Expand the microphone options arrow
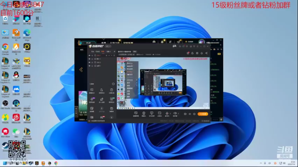Screen dimensions: 298x167 (x=170, y=114)
